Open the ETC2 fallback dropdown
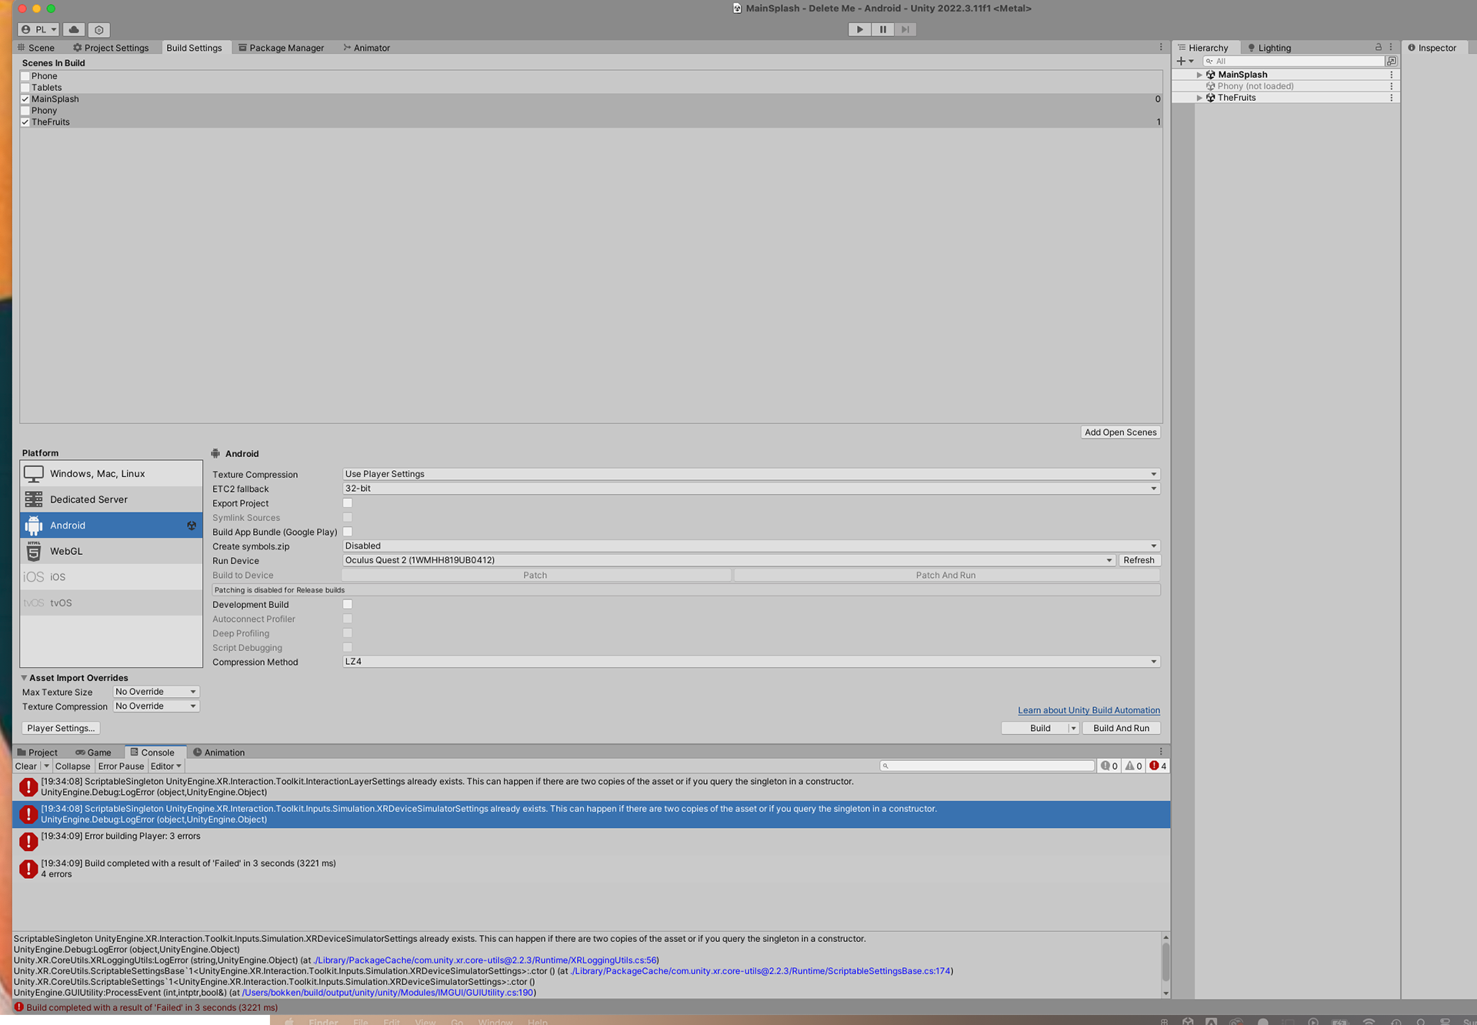 click(751, 489)
